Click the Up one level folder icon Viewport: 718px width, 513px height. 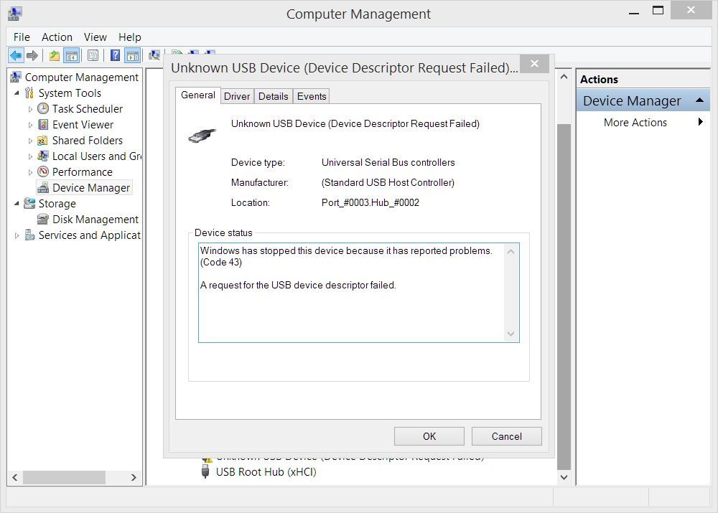pyautogui.click(x=54, y=56)
